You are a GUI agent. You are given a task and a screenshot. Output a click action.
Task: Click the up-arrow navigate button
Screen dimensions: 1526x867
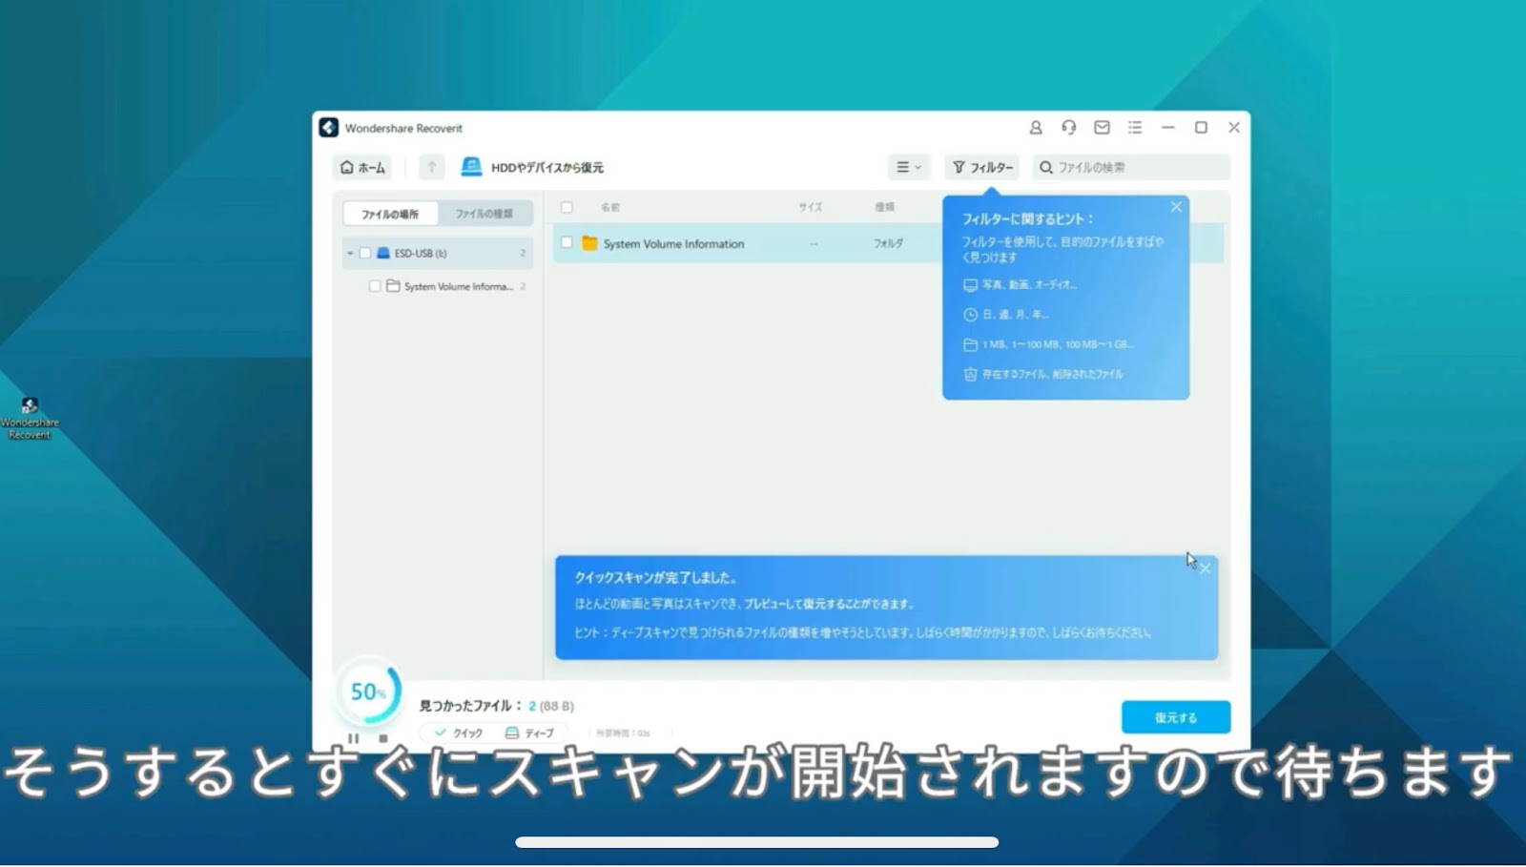tap(431, 167)
